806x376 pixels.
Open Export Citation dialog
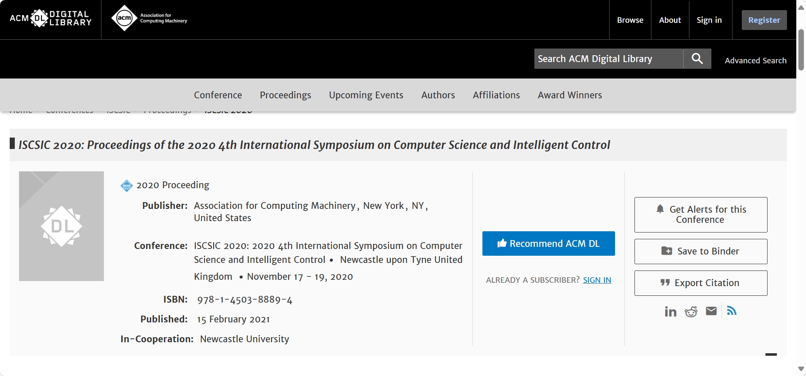tap(700, 283)
